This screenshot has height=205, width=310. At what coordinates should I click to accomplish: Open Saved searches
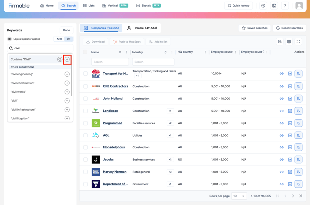point(255,28)
